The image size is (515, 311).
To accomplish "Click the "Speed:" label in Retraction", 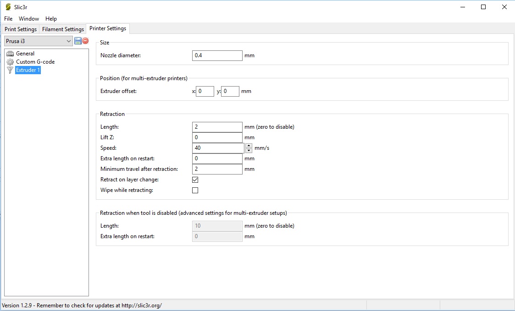I will [x=108, y=148].
